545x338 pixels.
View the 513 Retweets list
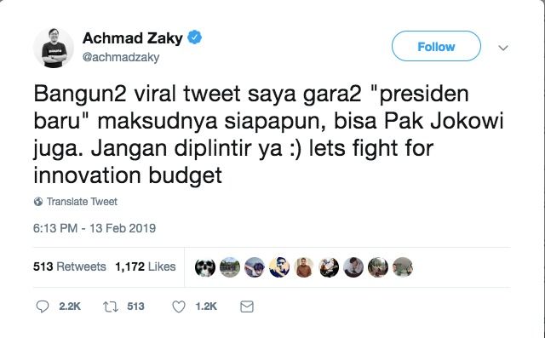[x=70, y=266]
